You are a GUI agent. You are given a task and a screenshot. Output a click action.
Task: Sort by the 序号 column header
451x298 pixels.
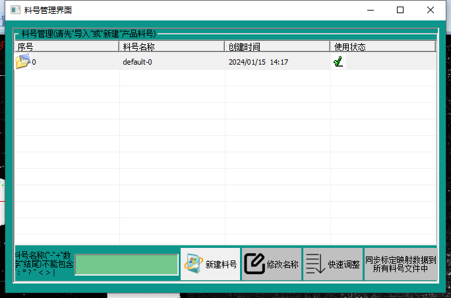click(x=67, y=47)
